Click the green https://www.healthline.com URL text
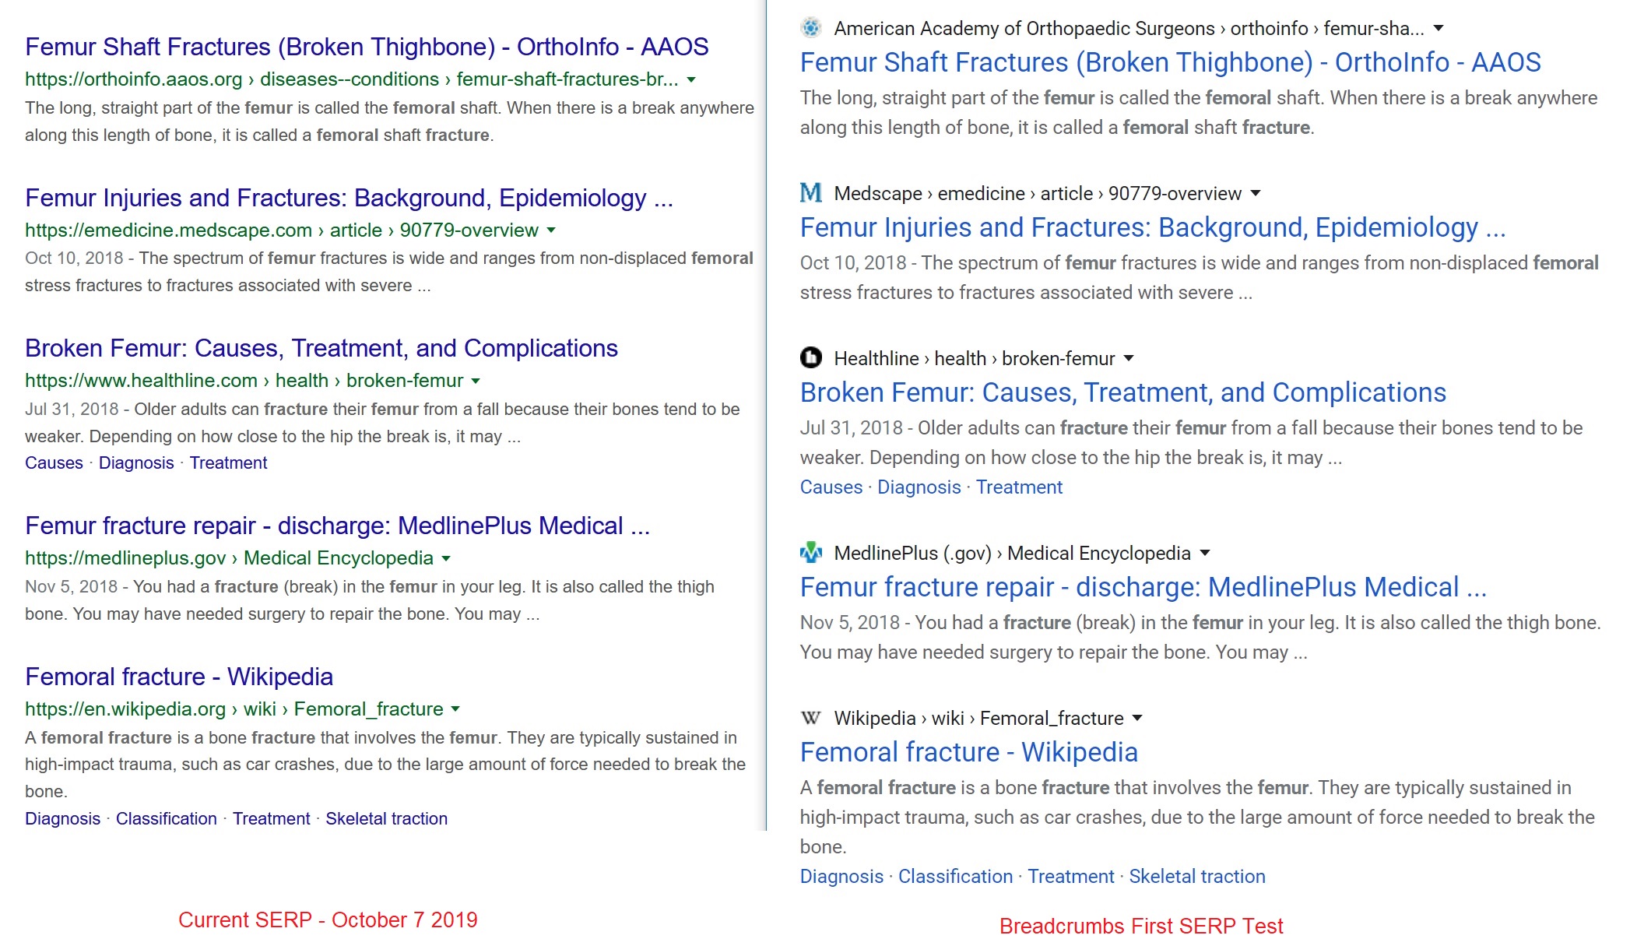 tap(141, 381)
